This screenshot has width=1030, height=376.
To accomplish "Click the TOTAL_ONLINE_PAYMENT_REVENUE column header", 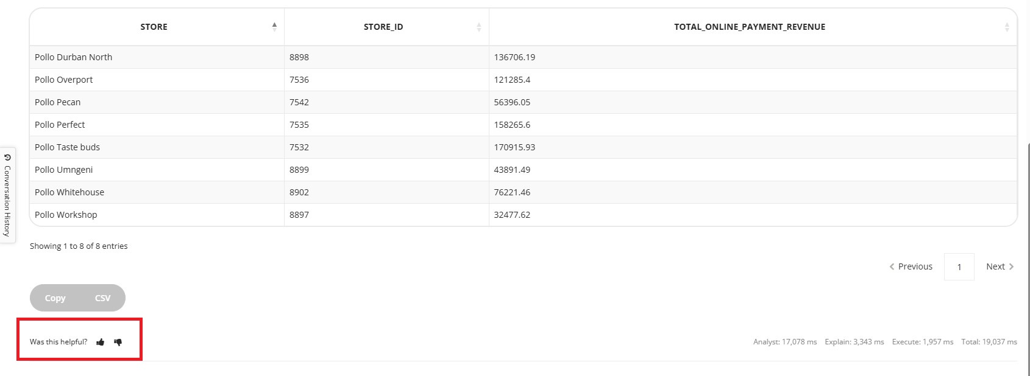I will point(749,27).
